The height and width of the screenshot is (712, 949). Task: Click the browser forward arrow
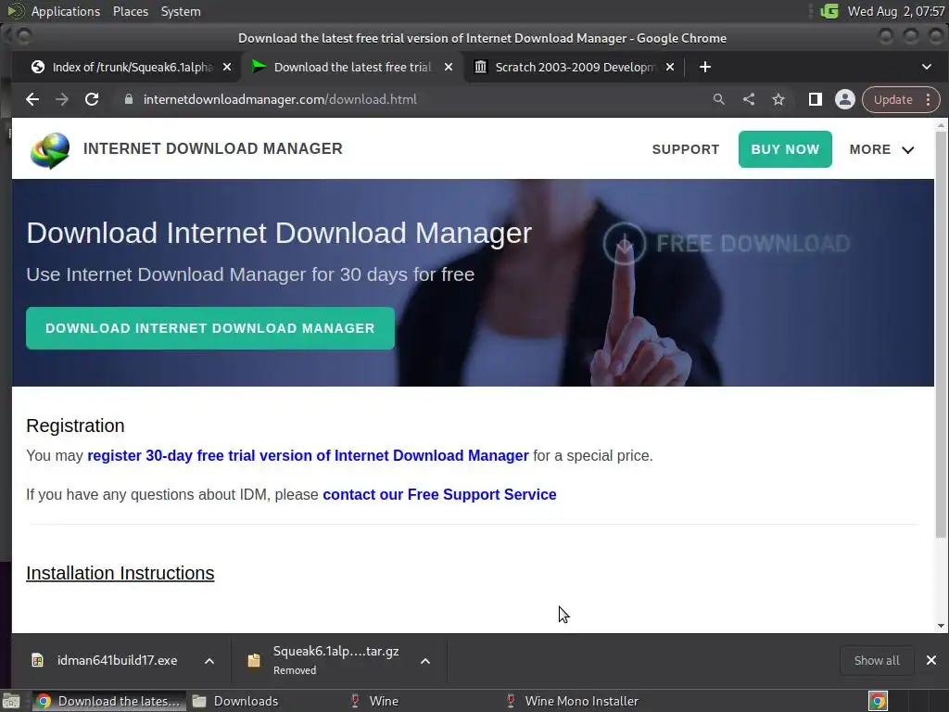point(62,99)
